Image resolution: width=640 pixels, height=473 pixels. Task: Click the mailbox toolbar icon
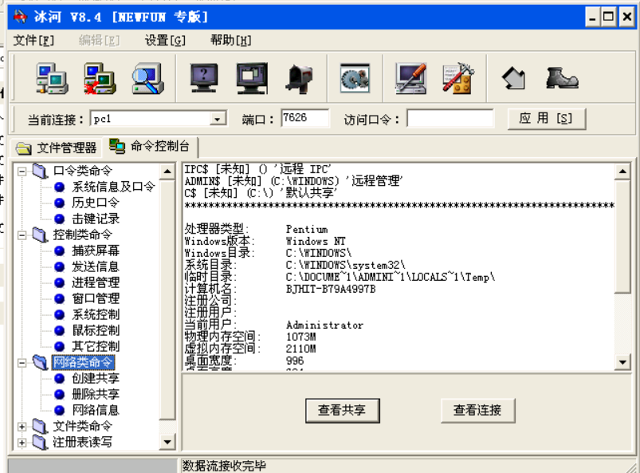(300, 79)
